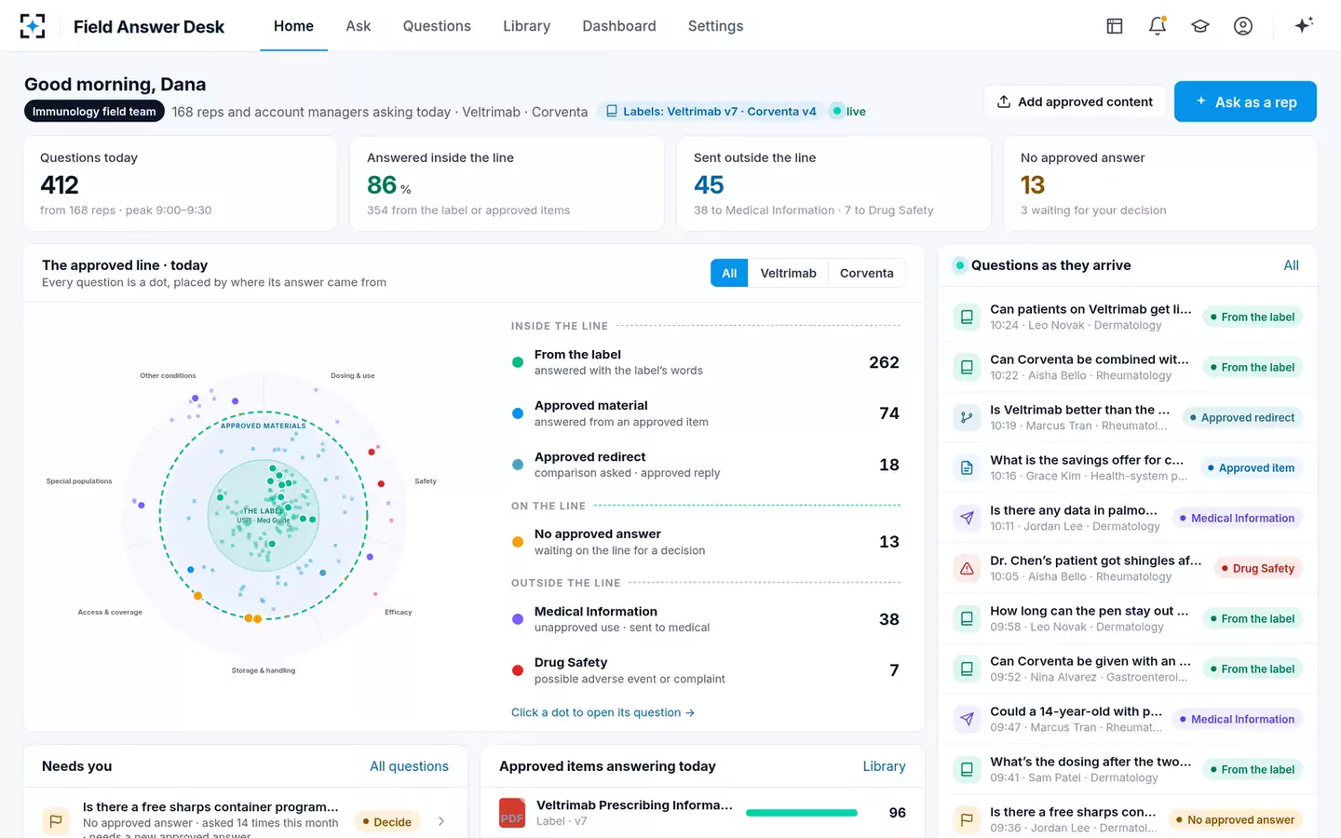Launch the sparkle assistant icon
Screen dimensions: 1341x838
tap(1304, 25)
